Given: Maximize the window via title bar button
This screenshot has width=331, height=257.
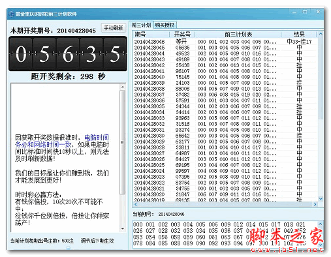Looking at the screenshot, I should click(x=305, y=12).
